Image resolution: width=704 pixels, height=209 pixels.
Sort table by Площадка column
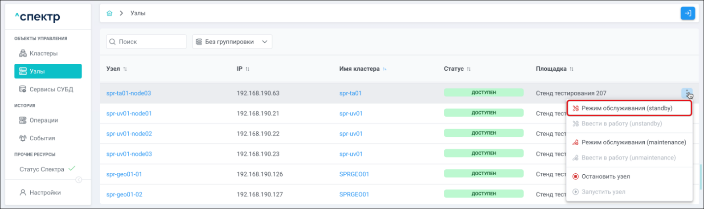pyautogui.click(x=572, y=69)
